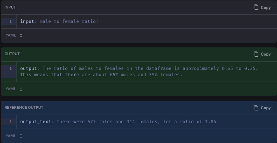Click the REFERENCE OUTPUT header label
The height and width of the screenshot is (143, 277).
[x=24, y=108]
